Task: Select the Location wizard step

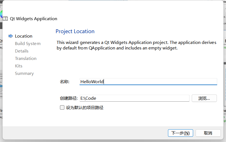Action: tap(23, 36)
